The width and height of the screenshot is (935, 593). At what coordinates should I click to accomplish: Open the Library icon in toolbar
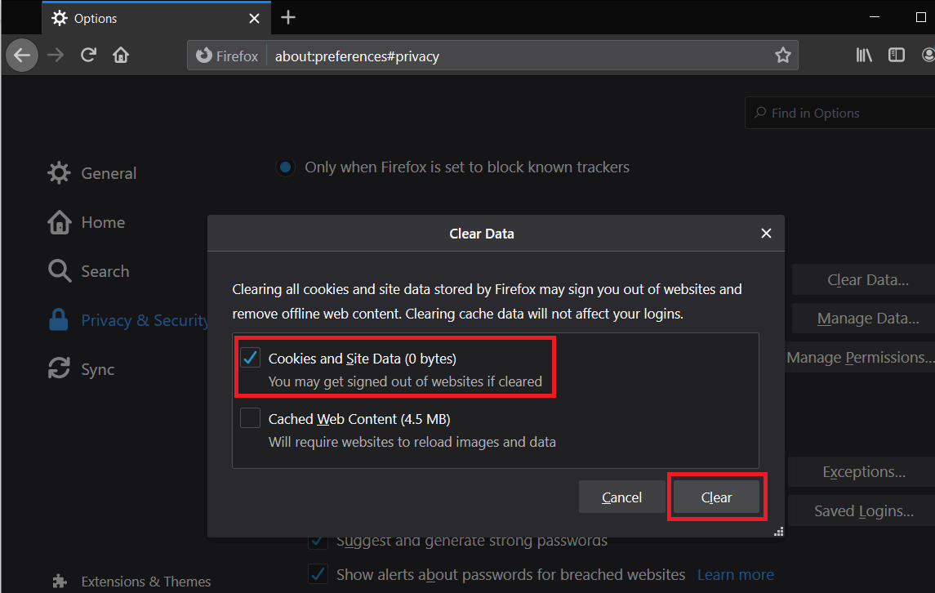pyautogui.click(x=864, y=55)
